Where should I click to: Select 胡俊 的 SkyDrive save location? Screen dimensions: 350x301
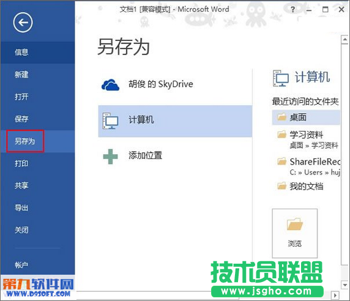tap(175, 84)
